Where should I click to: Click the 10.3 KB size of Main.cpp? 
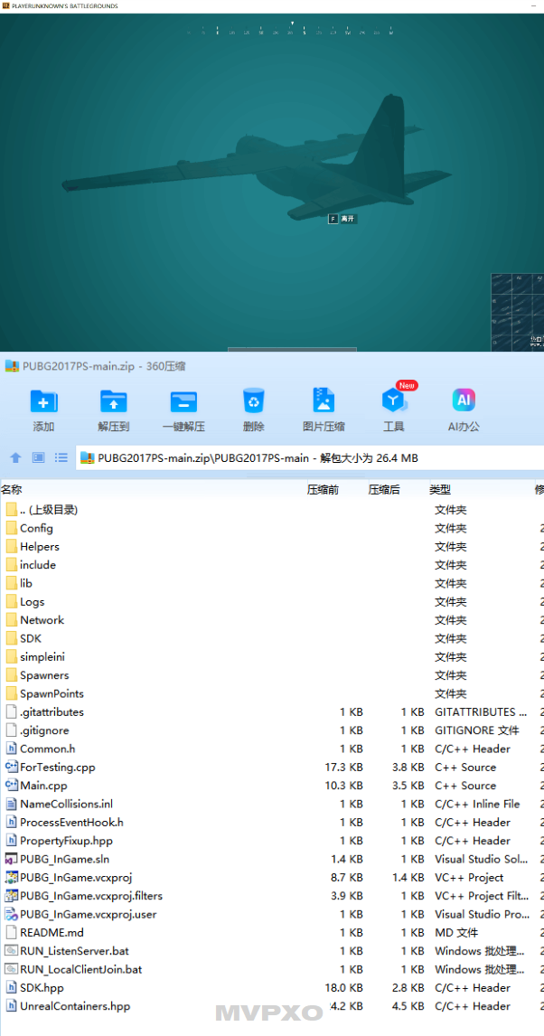[x=345, y=786]
